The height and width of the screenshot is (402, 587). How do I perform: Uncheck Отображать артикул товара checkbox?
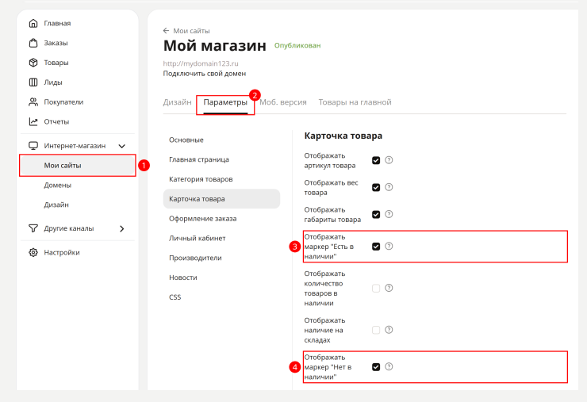376,160
